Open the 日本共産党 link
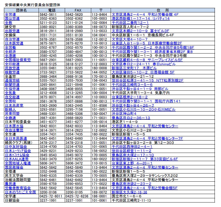This screenshot has width=221, height=207. point(14,105)
